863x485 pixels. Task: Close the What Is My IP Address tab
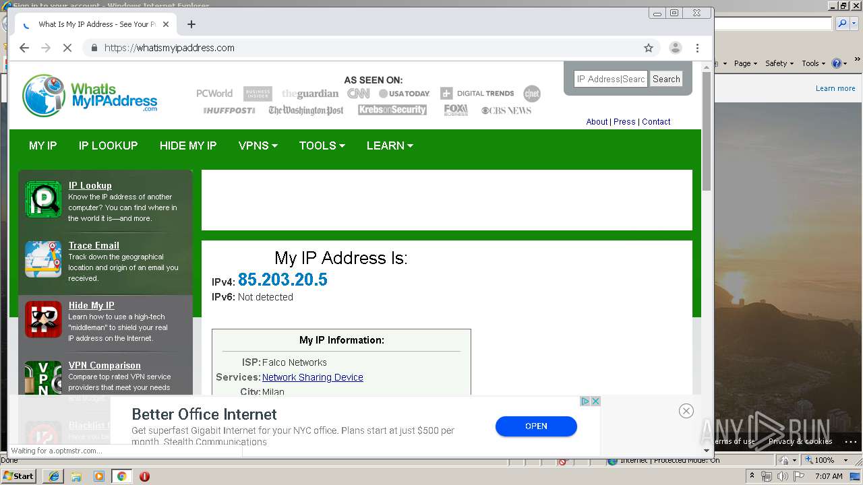(166, 24)
